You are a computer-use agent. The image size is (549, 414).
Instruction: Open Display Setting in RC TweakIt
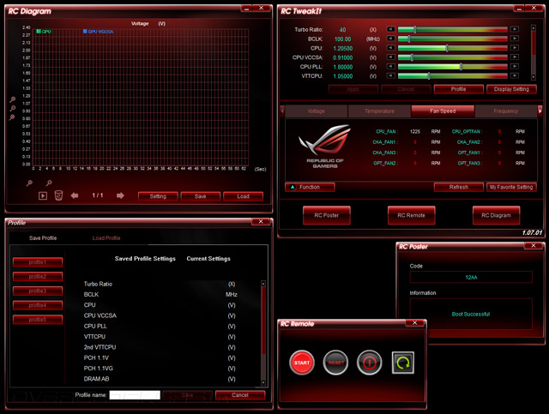(511, 89)
